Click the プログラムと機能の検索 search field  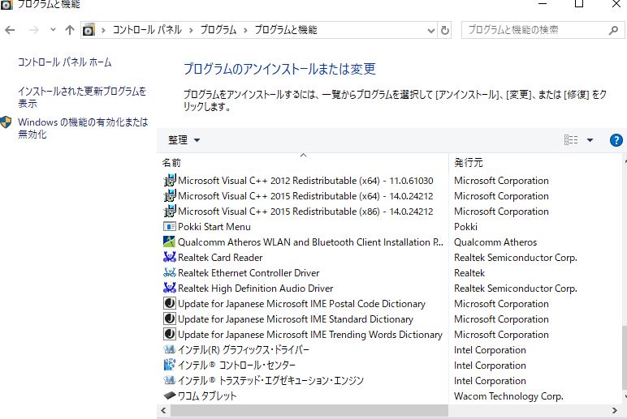(534, 30)
